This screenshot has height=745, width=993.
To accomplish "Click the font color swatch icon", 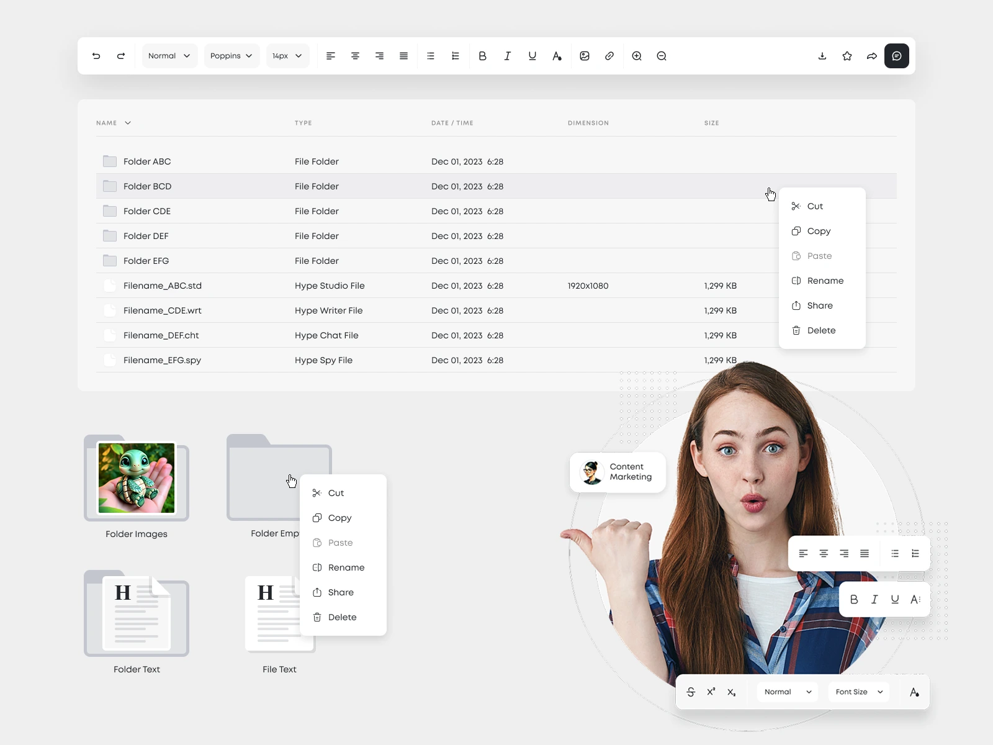I will (557, 56).
